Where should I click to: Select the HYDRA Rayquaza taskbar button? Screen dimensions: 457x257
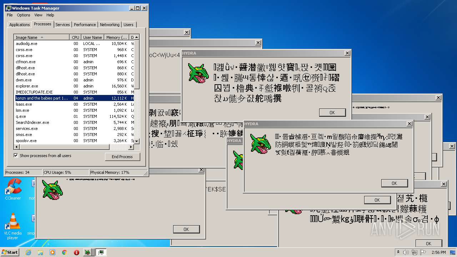tap(87, 252)
